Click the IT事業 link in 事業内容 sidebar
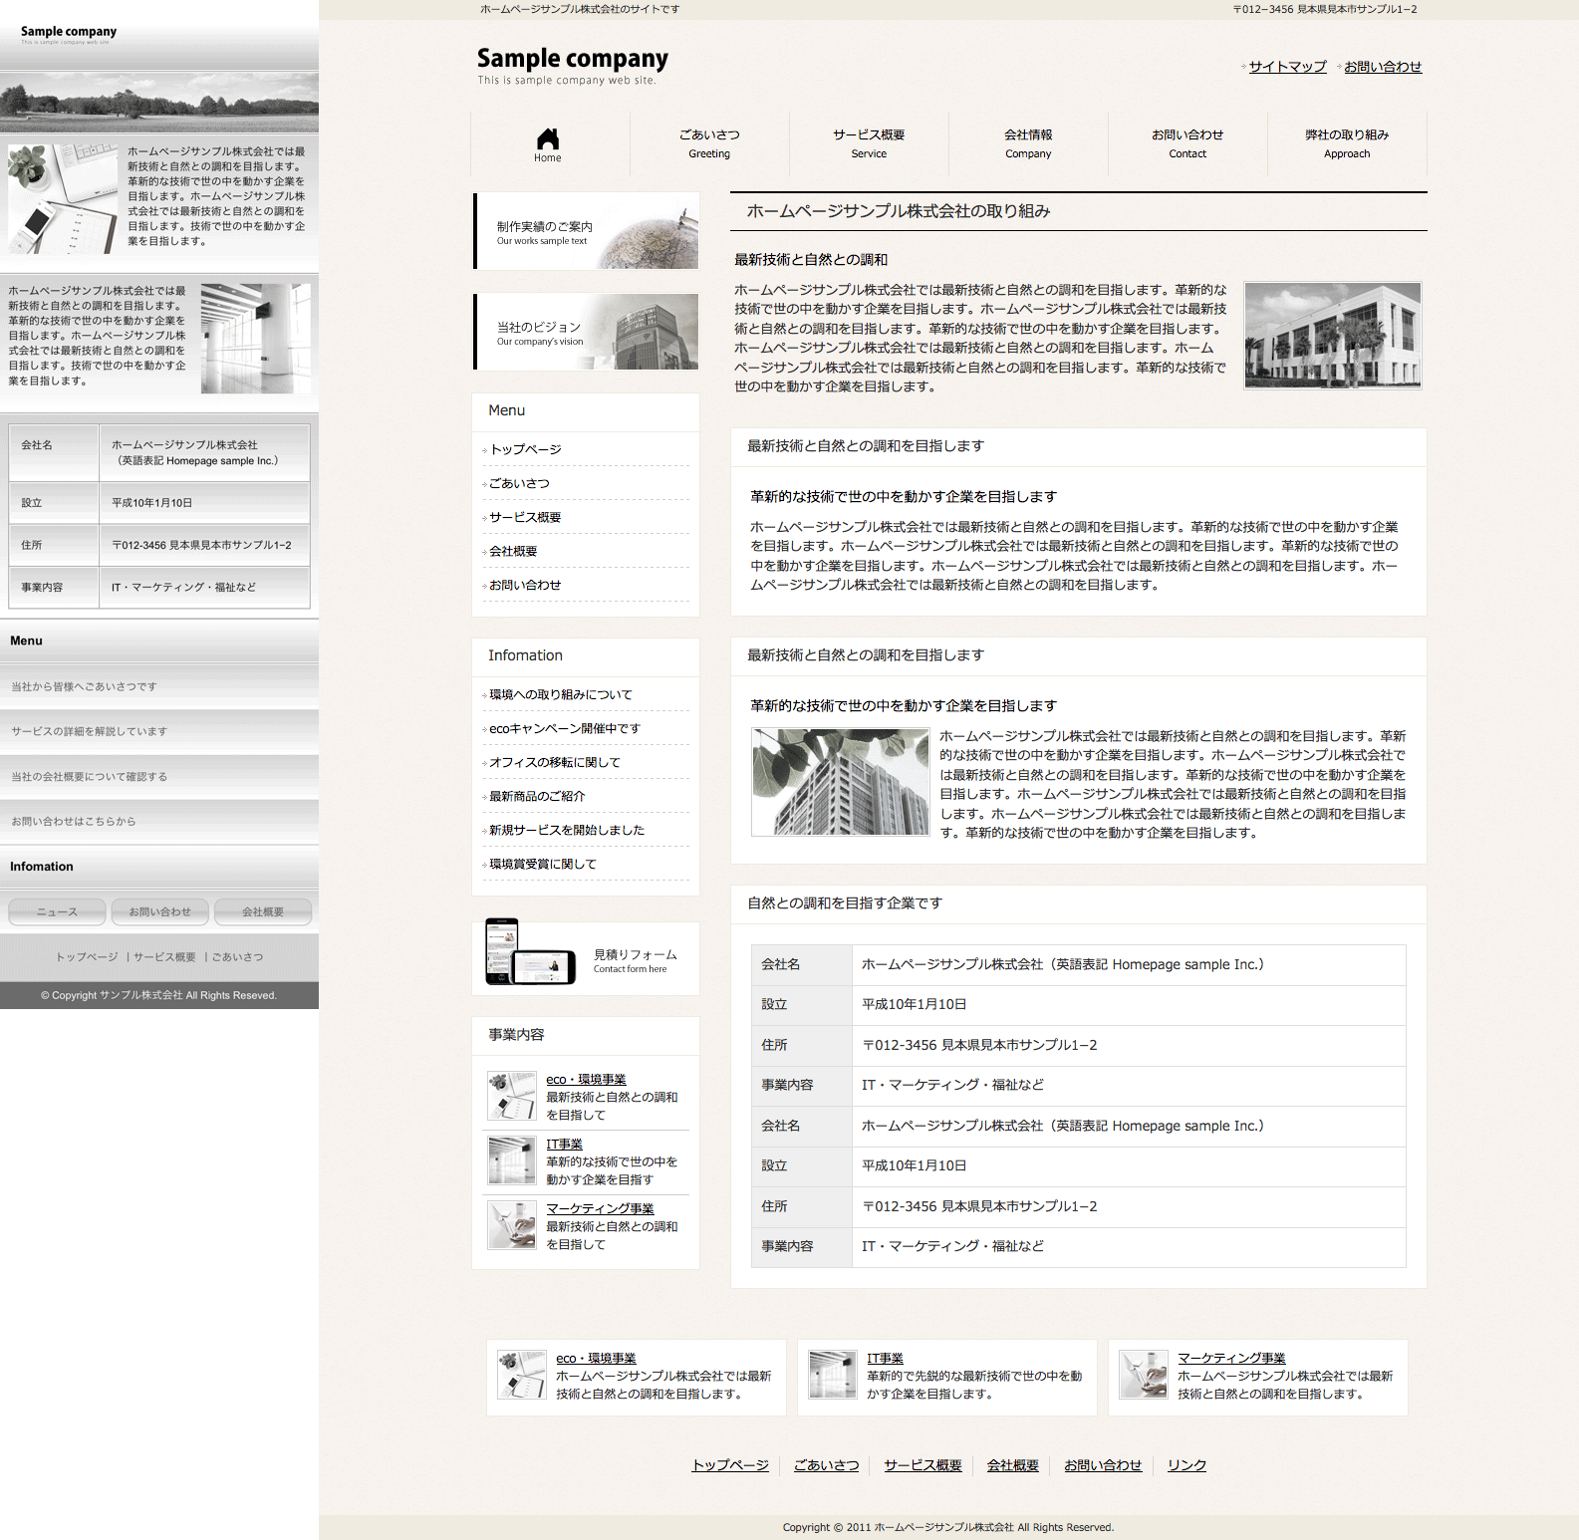The width and height of the screenshot is (1579, 1540). [564, 1145]
